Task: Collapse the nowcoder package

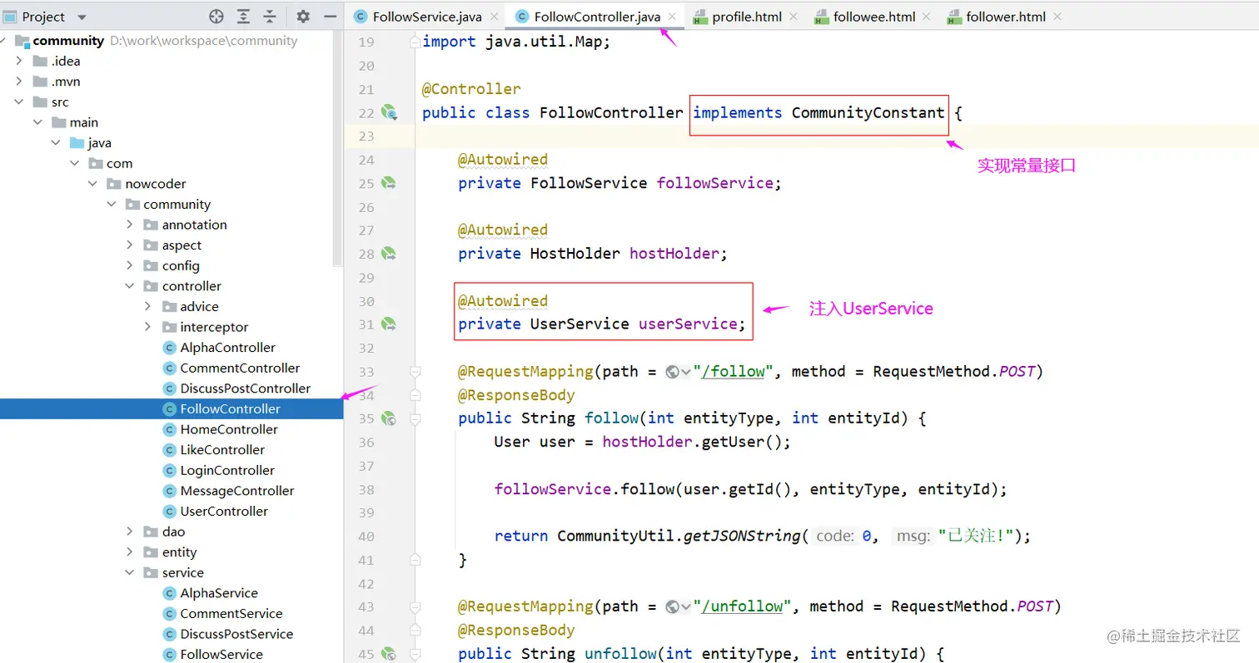Action: coord(92,184)
